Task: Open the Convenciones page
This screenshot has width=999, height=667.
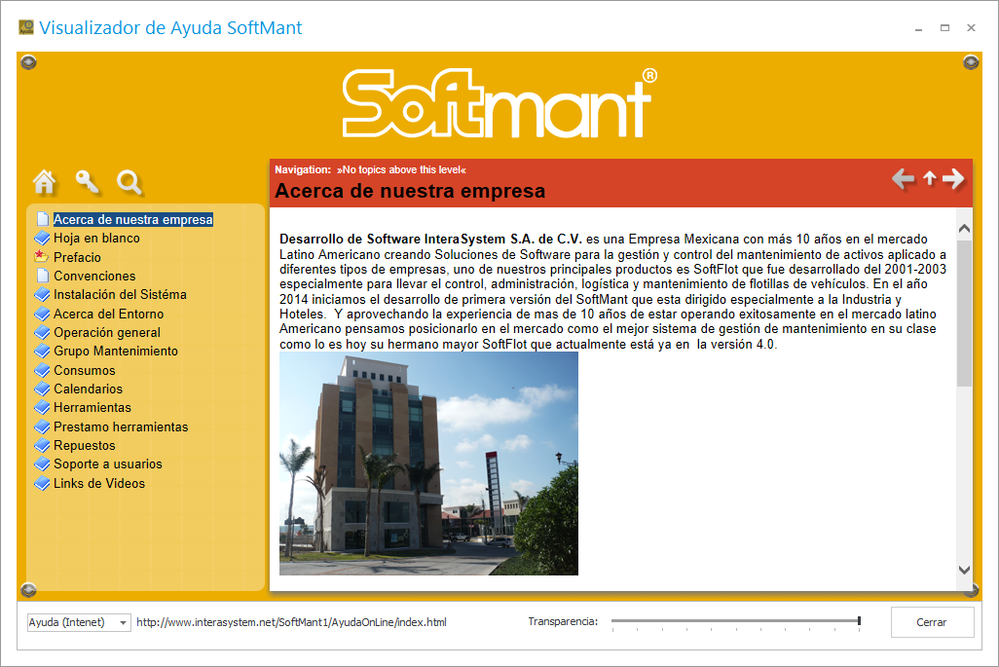Action: [x=94, y=276]
